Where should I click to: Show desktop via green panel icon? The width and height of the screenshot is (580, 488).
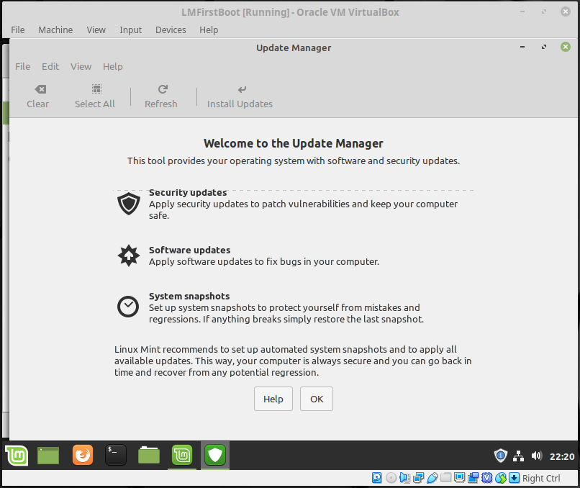coord(48,455)
